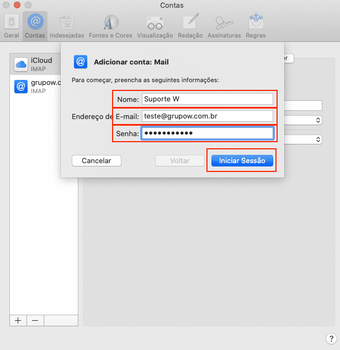Select the grupow IMAP account row
Viewport: 340px width, 350px height.
35,87
